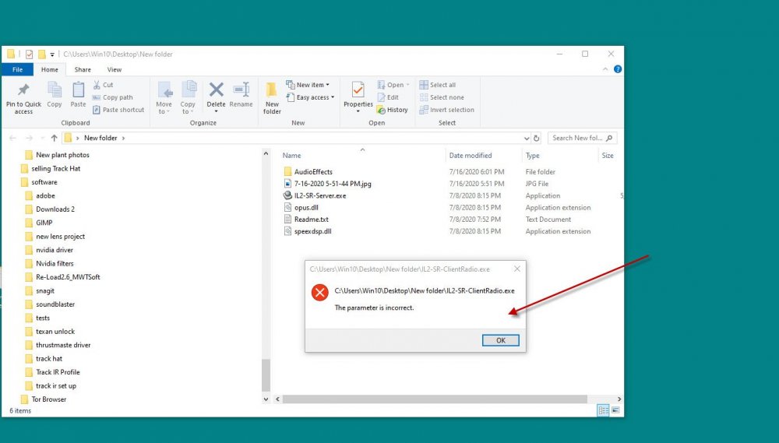
Task: Click Select all in ribbon
Action: click(437, 85)
